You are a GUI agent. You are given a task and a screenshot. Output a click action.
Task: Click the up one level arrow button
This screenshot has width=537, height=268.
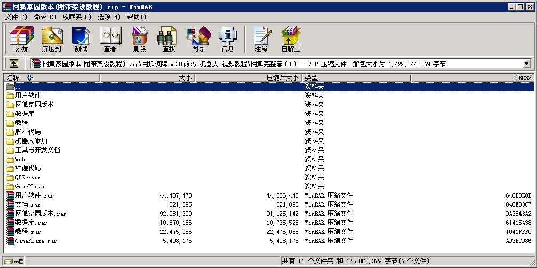(x=14, y=64)
